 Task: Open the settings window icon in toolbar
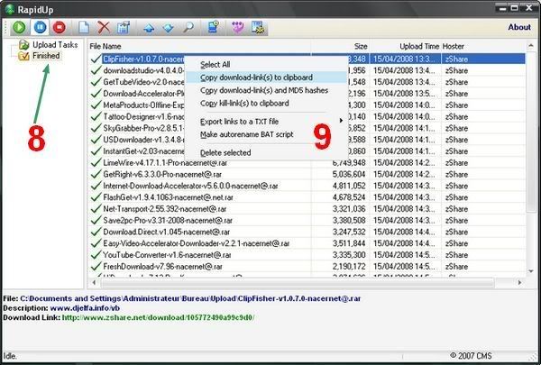[x=258, y=27]
